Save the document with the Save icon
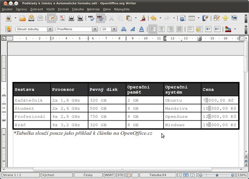 coord(32,18)
